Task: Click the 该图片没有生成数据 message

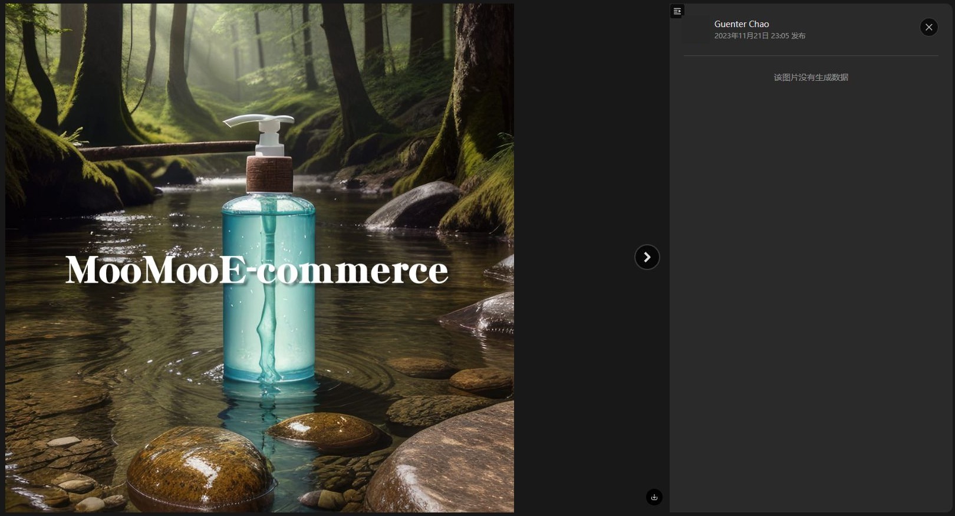Action: click(811, 77)
